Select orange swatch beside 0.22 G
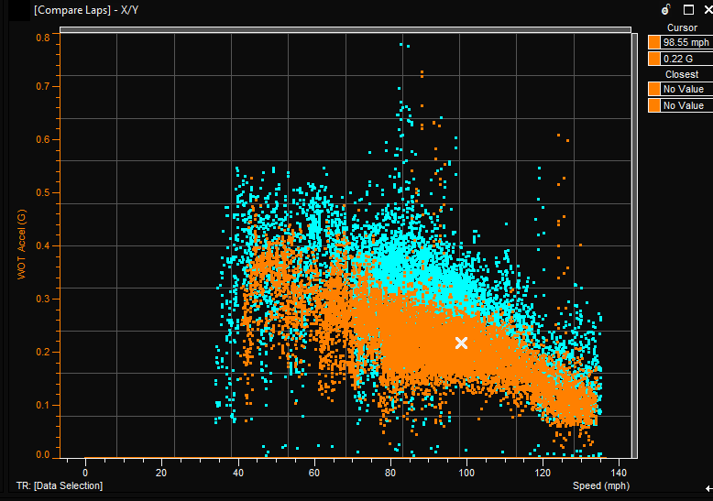The height and width of the screenshot is (501, 713). click(x=654, y=59)
